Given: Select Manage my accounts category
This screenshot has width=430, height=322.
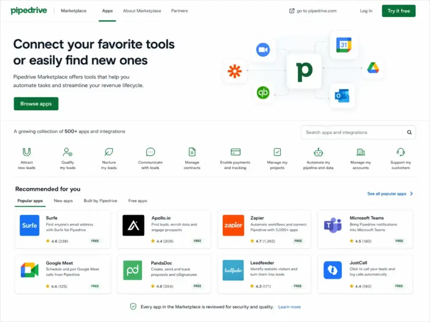Looking at the screenshot, I should point(361,158).
